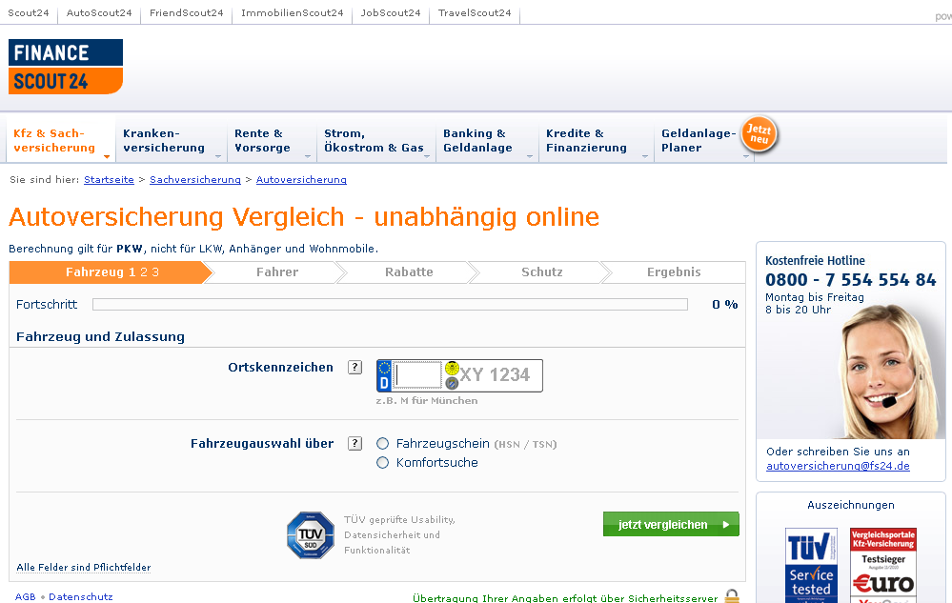Open the TravelScout24 top tab
Viewport: 952px width, 603px height.
(x=475, y=12)
